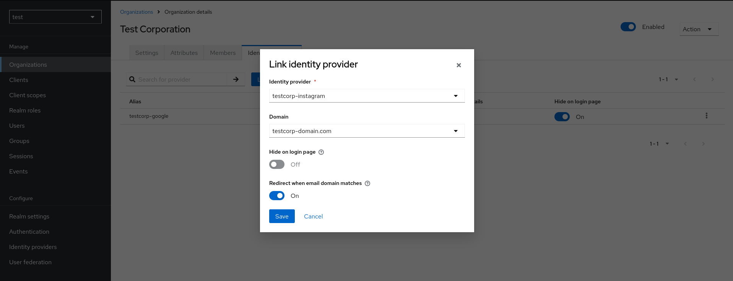The height and width of the screenshot is (281, 733).
Task: Open the Members tab
Action: [223, 53]
